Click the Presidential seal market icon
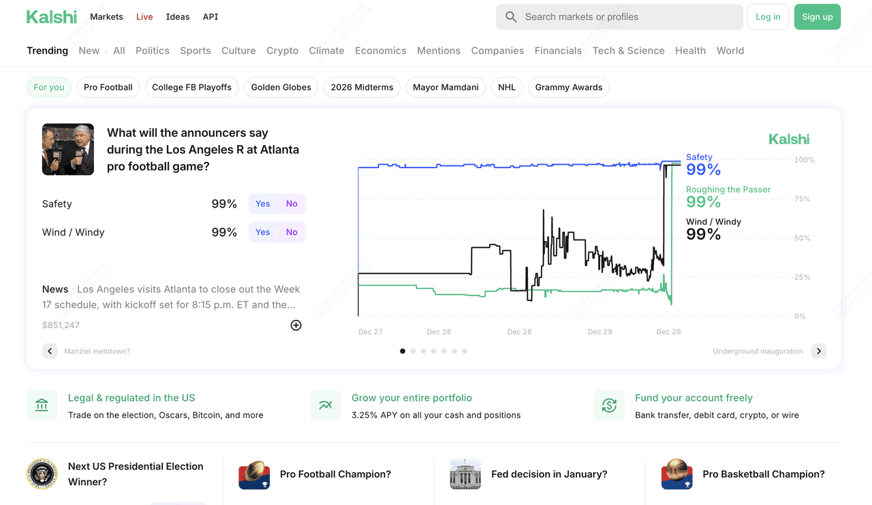Screen dimensions: 872x505 tap(42, 474)
